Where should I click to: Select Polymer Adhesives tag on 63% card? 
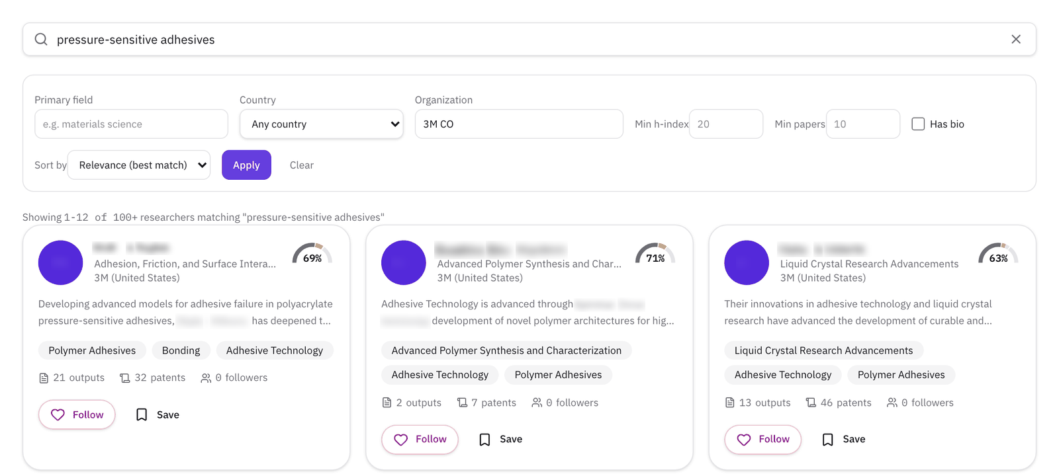pyautogui.click(x=901, y=375)
